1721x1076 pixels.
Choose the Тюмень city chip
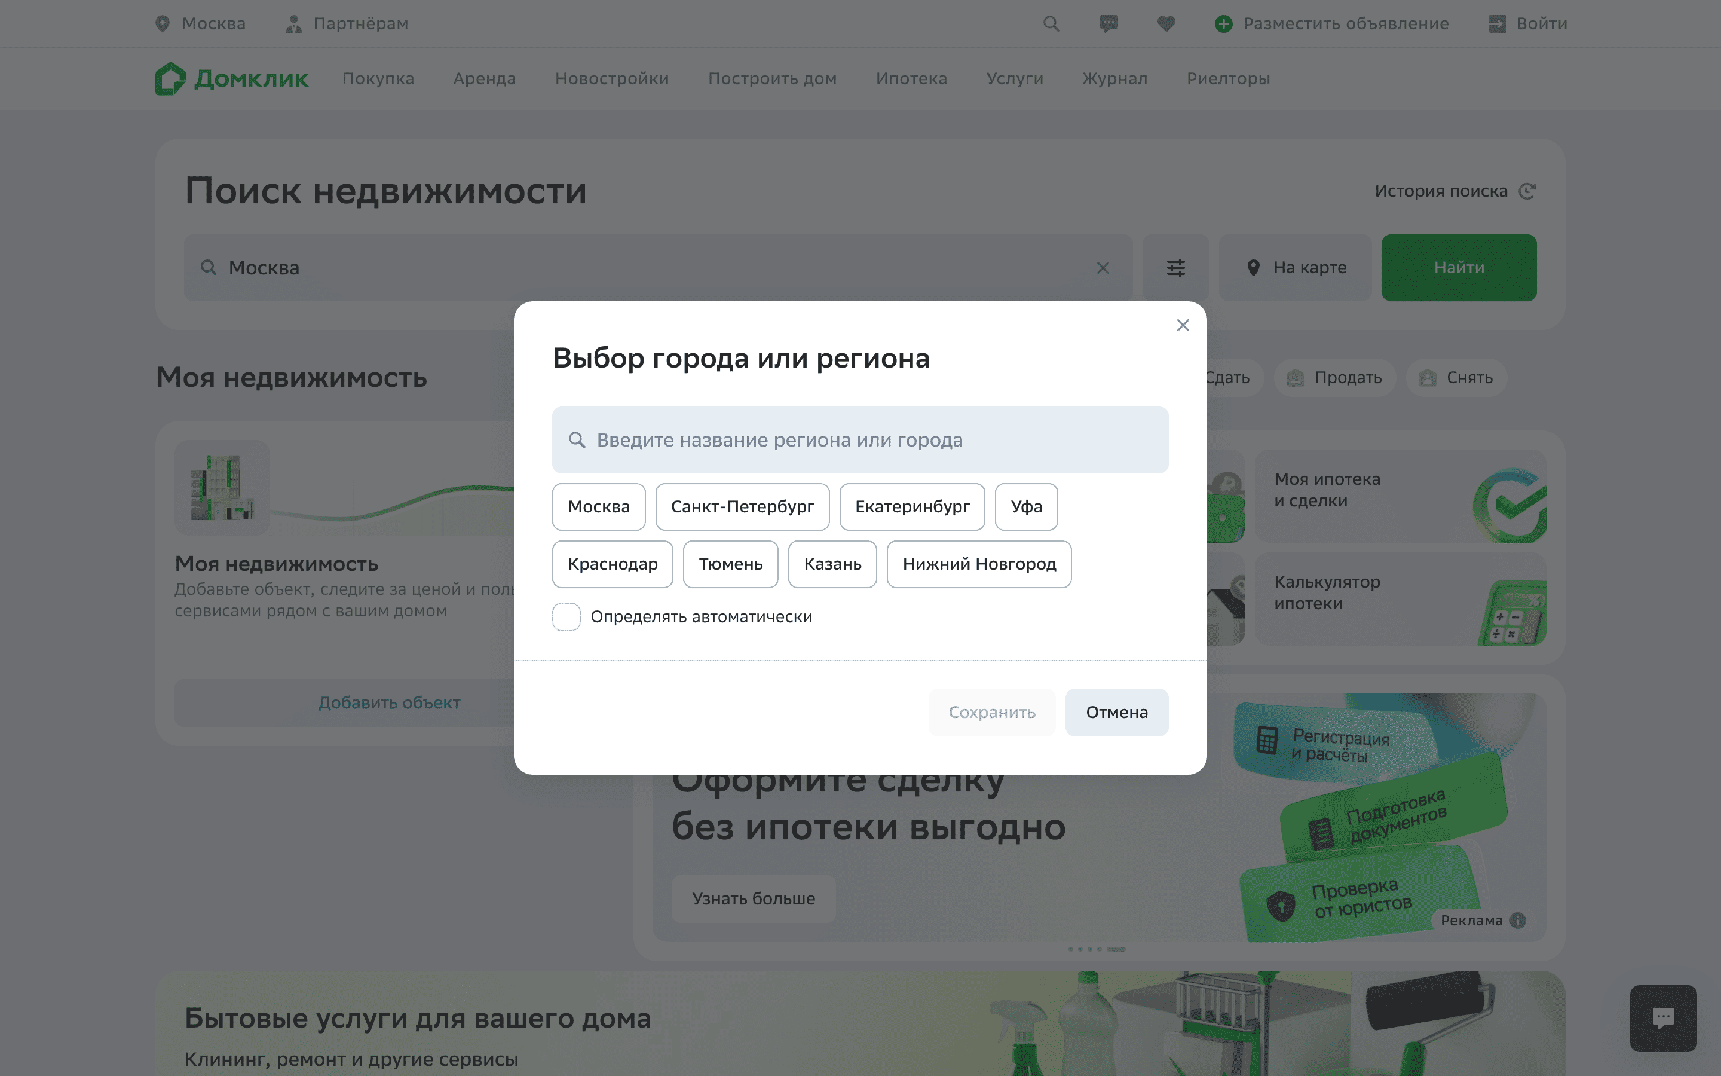(x=730, y=564)
